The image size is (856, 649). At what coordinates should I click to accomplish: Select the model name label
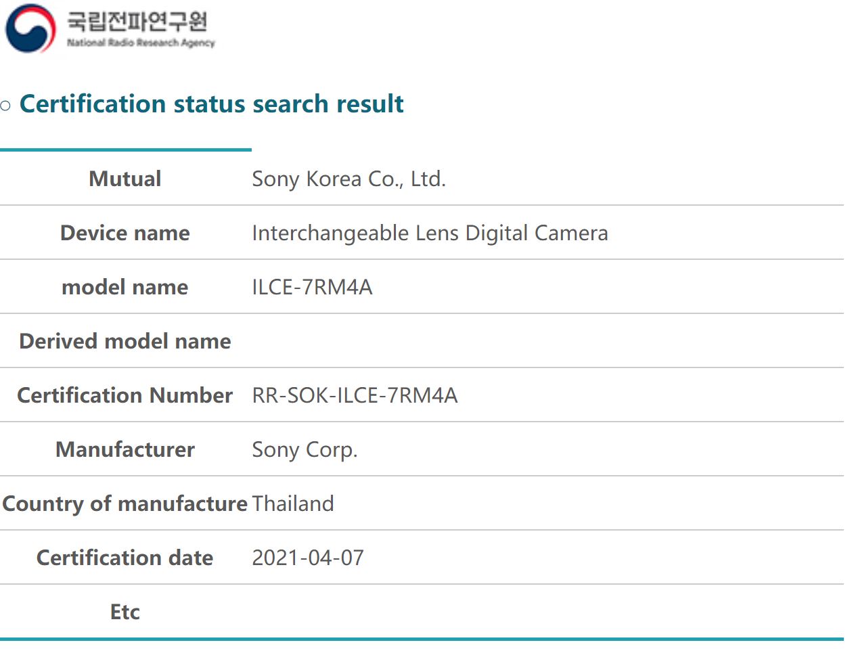click(125, 287)
